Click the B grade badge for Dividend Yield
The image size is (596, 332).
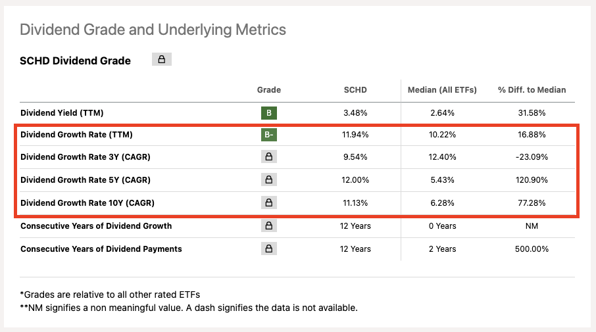click(x=269, y=113)
